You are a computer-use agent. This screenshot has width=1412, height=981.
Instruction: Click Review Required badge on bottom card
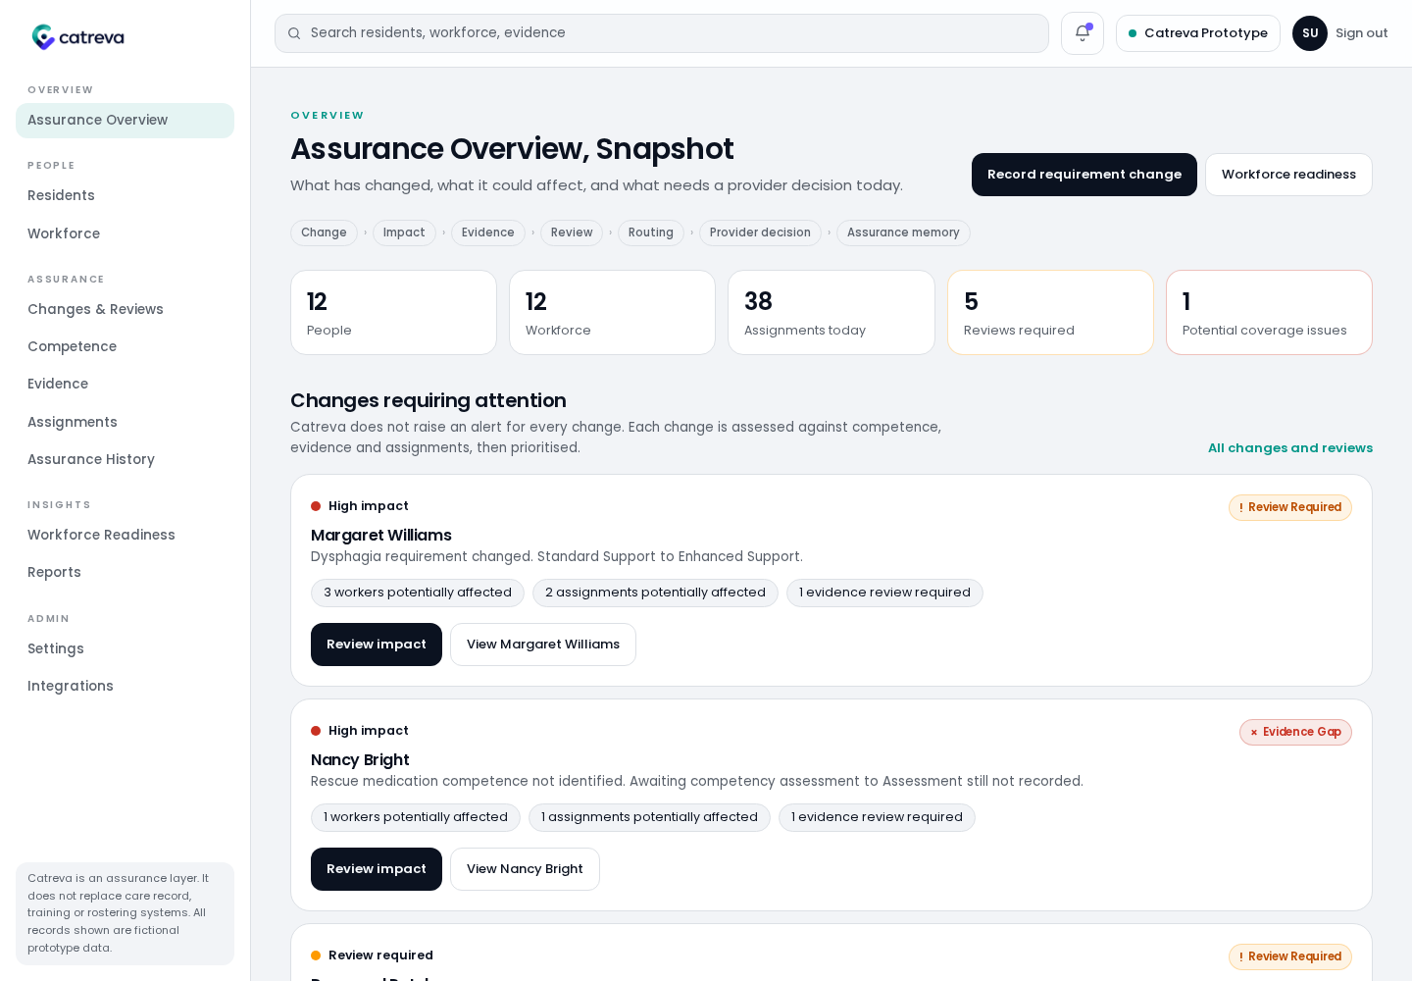tap(1290, 957)
